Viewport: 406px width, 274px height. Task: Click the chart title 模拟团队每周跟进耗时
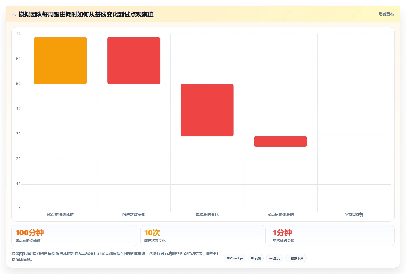[x=86, y=14]
